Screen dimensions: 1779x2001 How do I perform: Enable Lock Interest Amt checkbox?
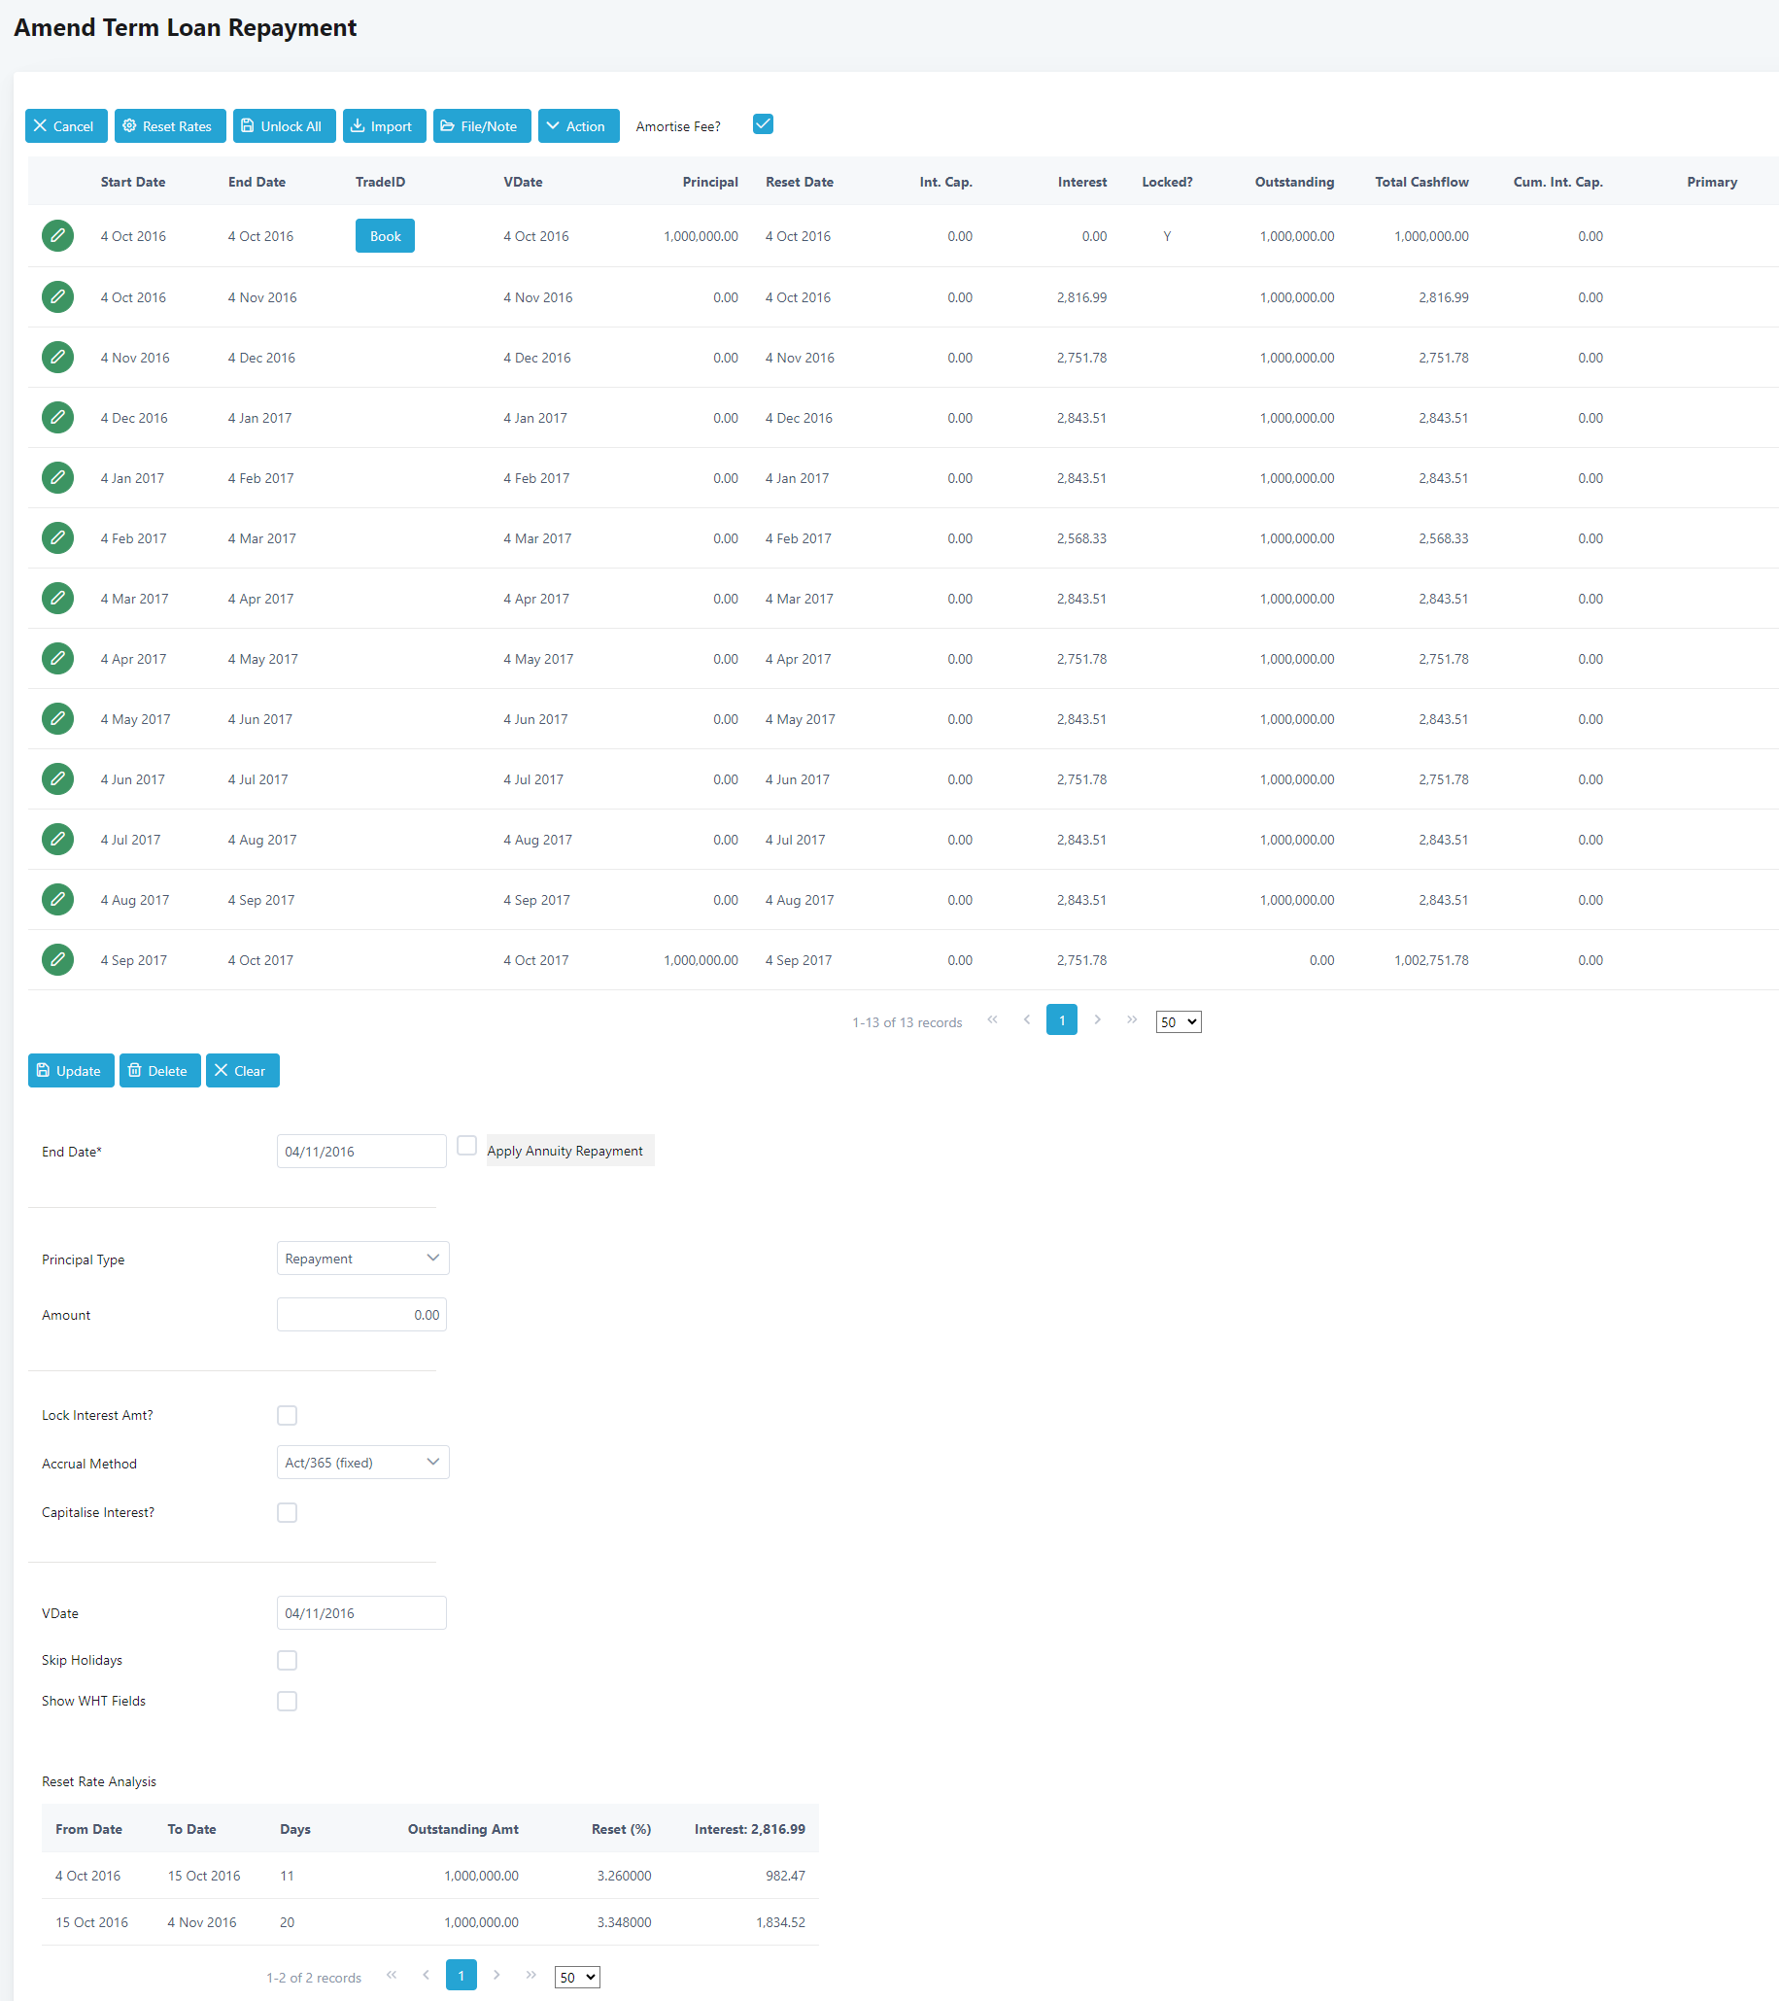287,1416
